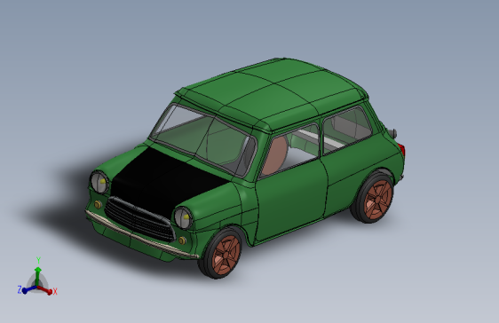Select the driver side door panel

click(x=291, y=201)
